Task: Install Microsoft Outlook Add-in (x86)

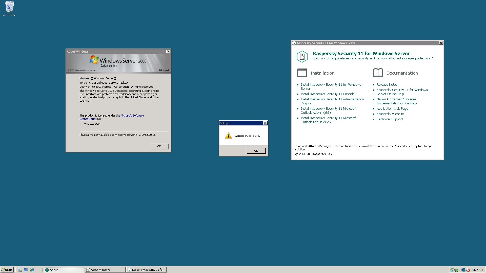Action: pyautogui.click(x=329, y=110)
